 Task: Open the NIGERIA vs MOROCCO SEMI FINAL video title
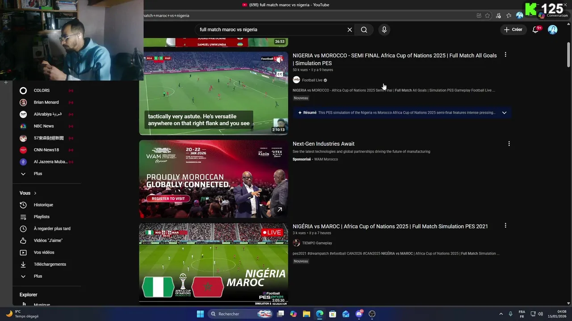(395, 59)
